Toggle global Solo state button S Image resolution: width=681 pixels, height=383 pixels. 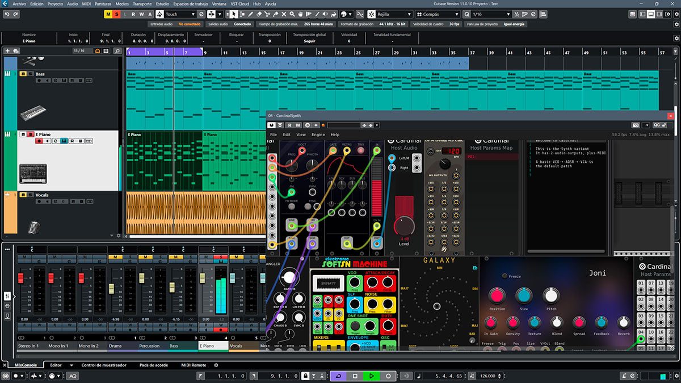pos(116,14)
